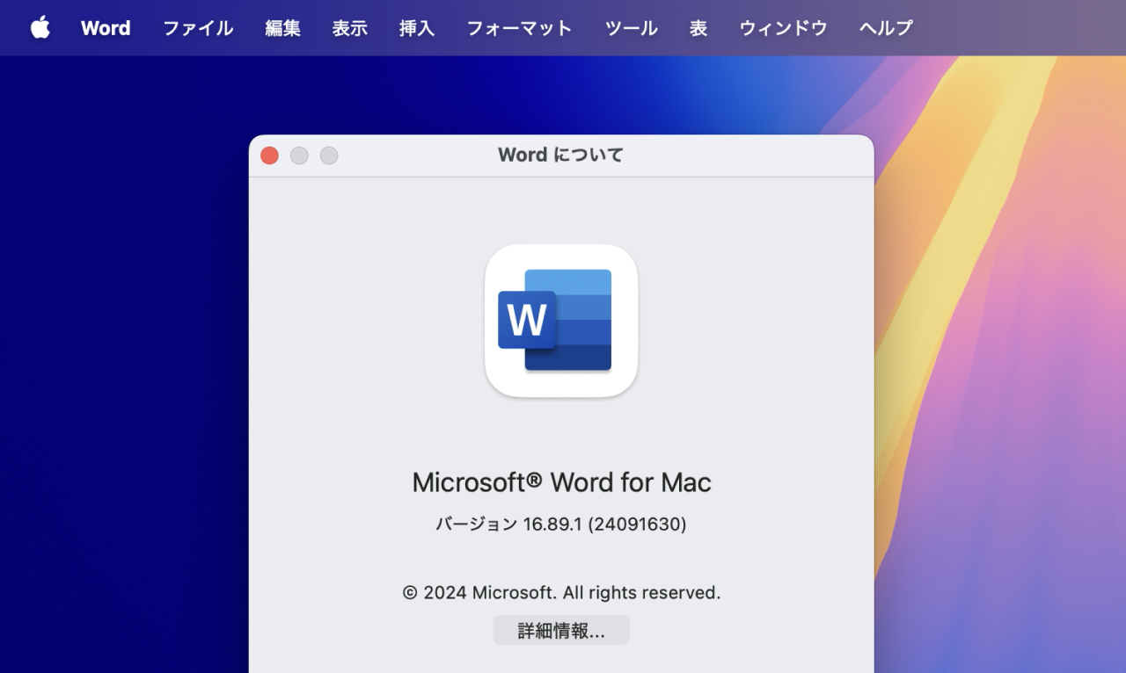The width and height of the screenshot is (1126, 673).
Task: Open the ウィンドウ menu
Action: (x=783, y=28)
